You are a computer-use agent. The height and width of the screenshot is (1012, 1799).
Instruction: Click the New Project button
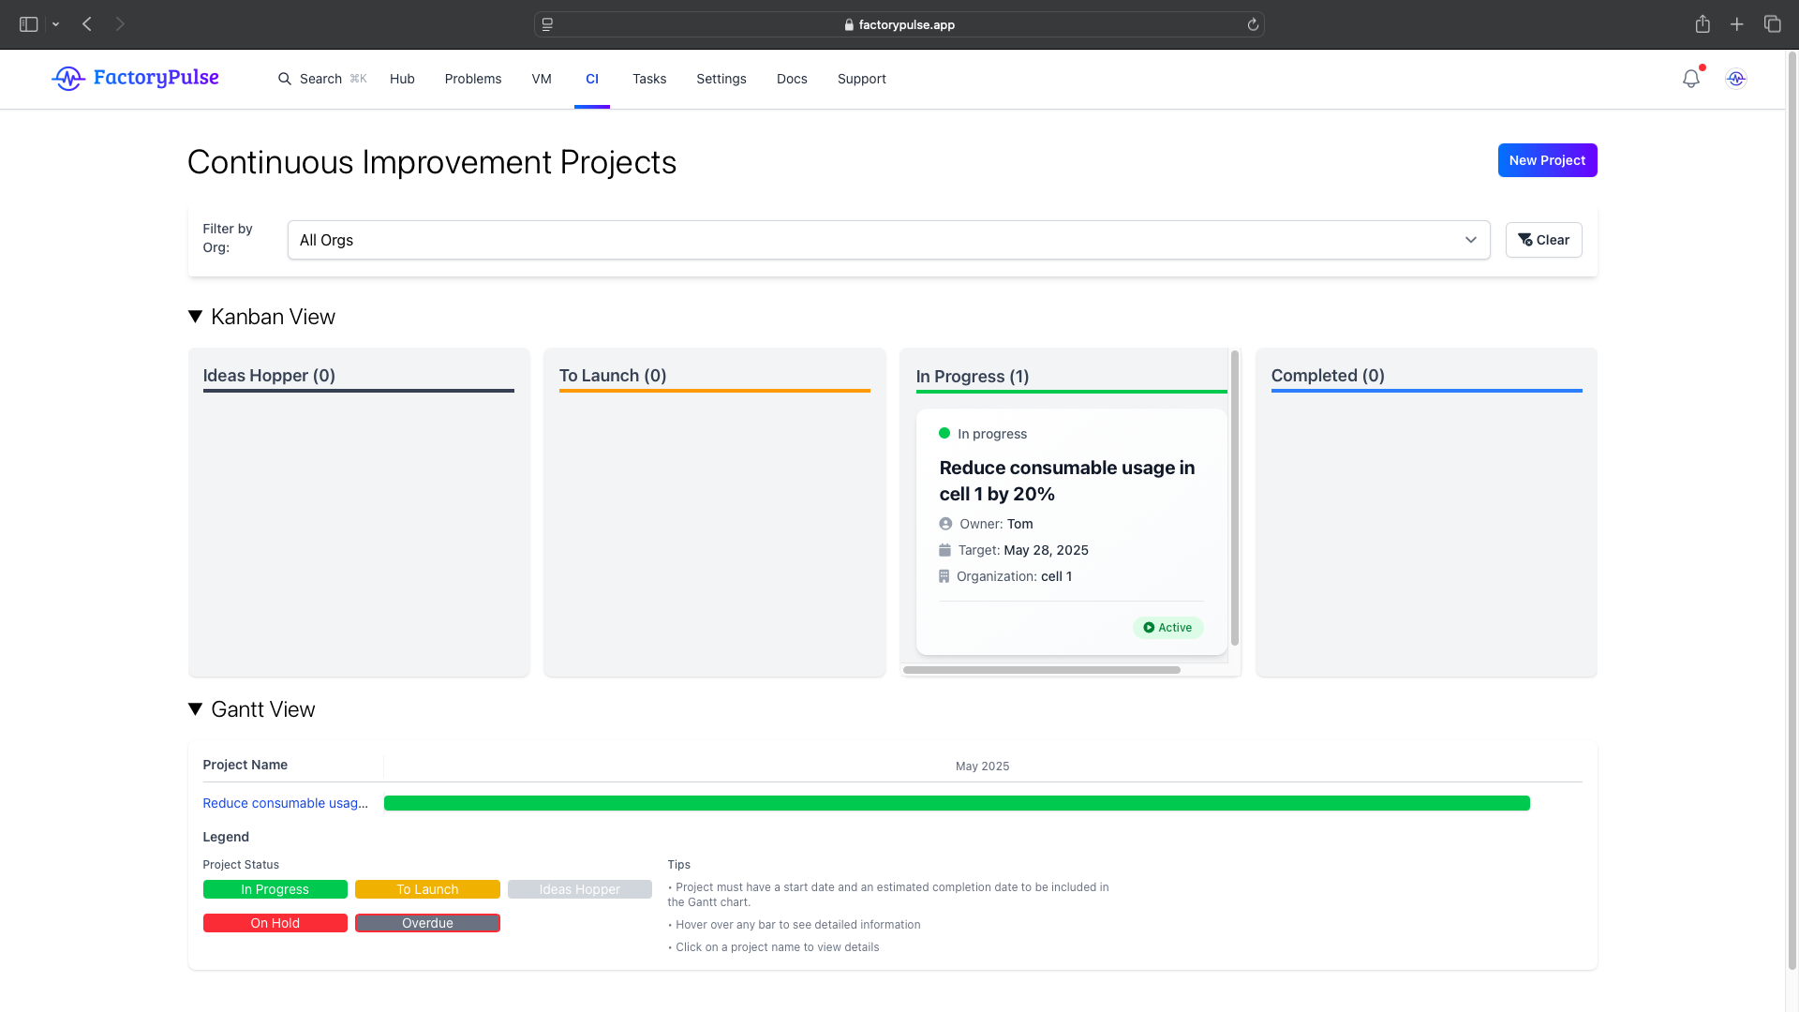pos(1547,160)
